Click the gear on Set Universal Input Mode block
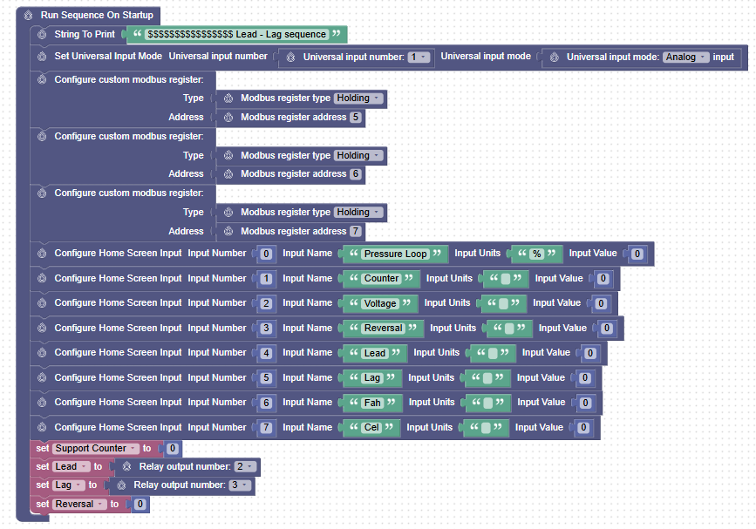 (x=40, y=56)
